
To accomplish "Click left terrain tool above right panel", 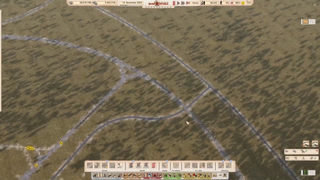I will click(x=306, y=143).
